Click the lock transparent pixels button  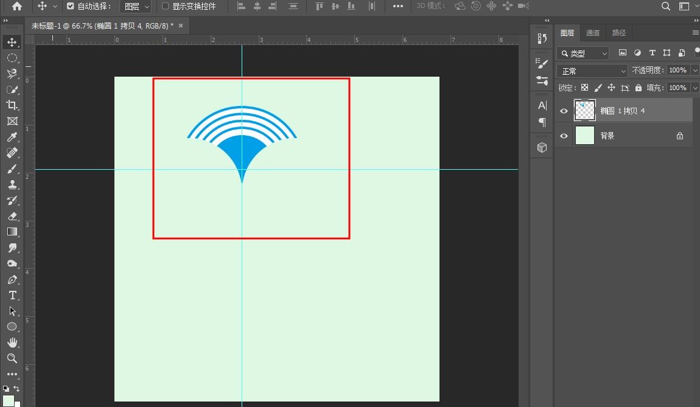click(584, 87)
